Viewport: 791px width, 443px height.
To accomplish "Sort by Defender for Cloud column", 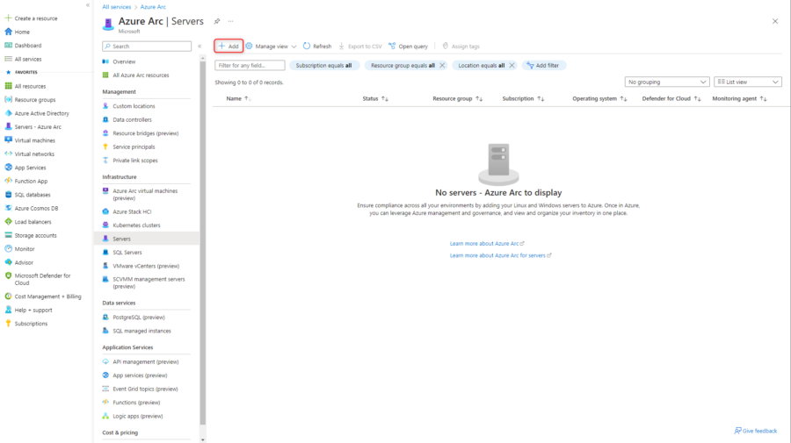I will pos(671,98).
